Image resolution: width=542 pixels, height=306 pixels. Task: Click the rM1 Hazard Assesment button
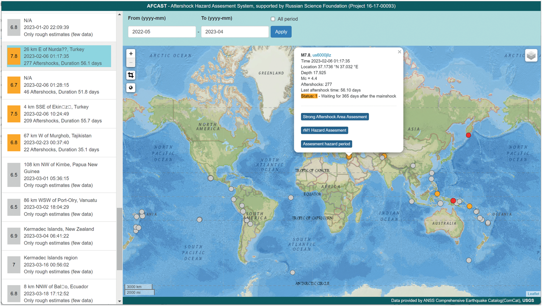click(324, 130)
